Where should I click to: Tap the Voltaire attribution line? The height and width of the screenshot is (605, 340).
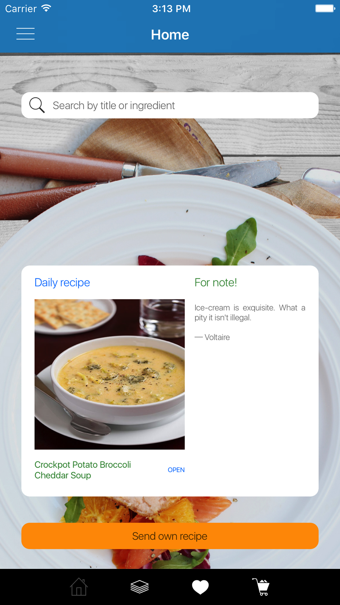tap(212, 337)
